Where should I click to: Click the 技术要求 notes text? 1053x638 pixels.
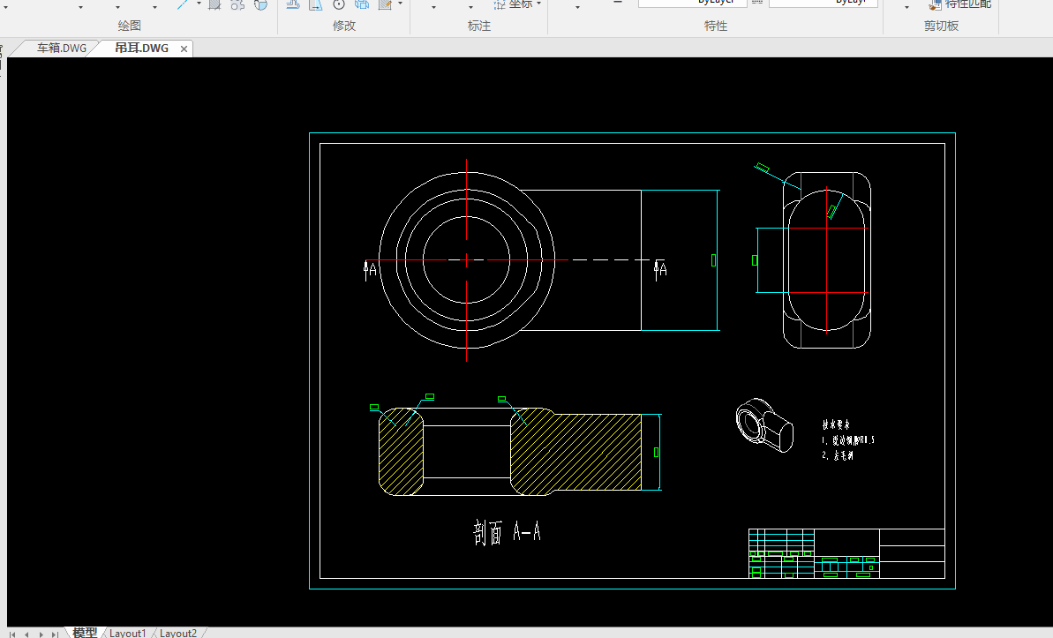coord(835,424)
